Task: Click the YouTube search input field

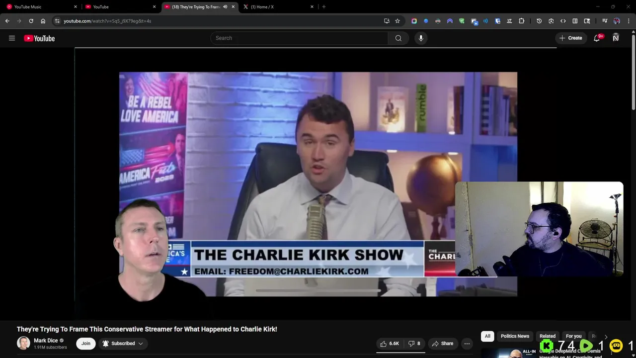Action: coord(300,38)
